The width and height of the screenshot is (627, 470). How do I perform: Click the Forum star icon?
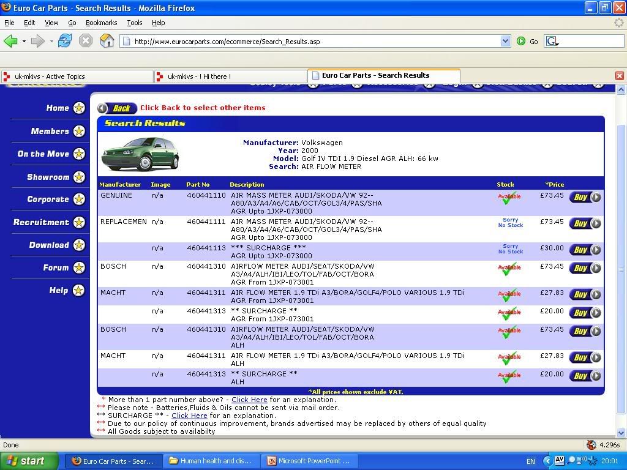click(79, 268)
